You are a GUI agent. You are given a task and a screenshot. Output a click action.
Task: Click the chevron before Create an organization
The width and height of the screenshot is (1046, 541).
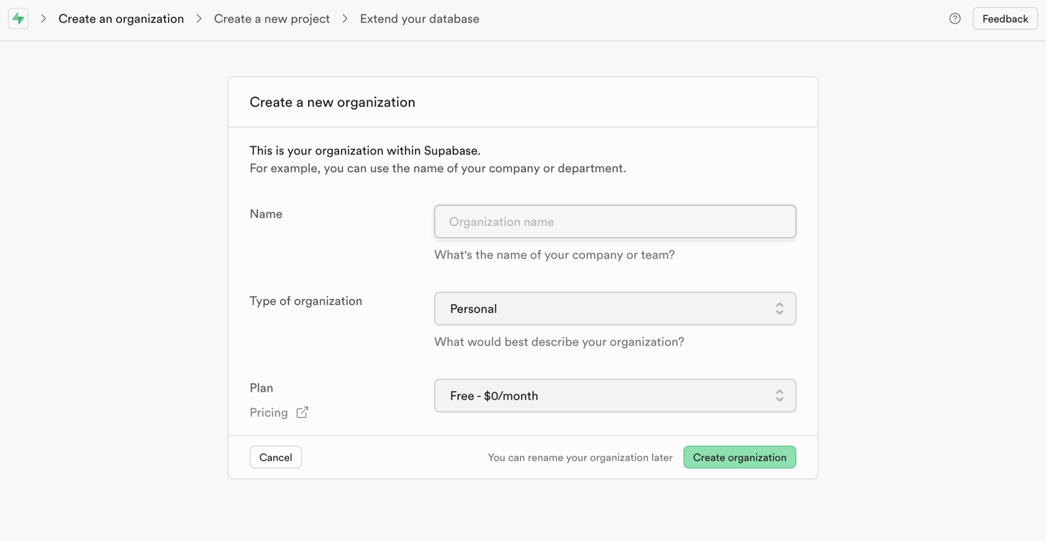click(x=43, y=19)
